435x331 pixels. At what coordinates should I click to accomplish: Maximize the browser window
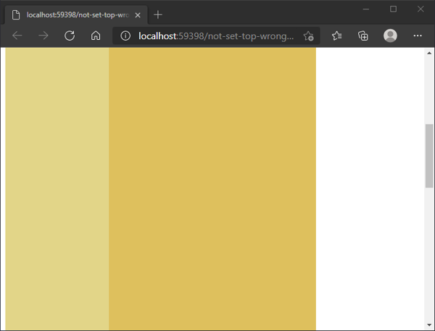[393, 9]
